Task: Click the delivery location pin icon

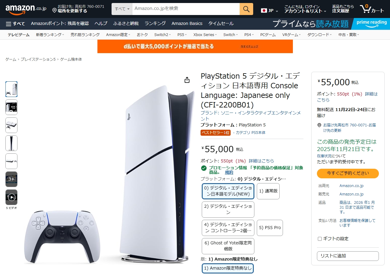Action: pos(54,11)
